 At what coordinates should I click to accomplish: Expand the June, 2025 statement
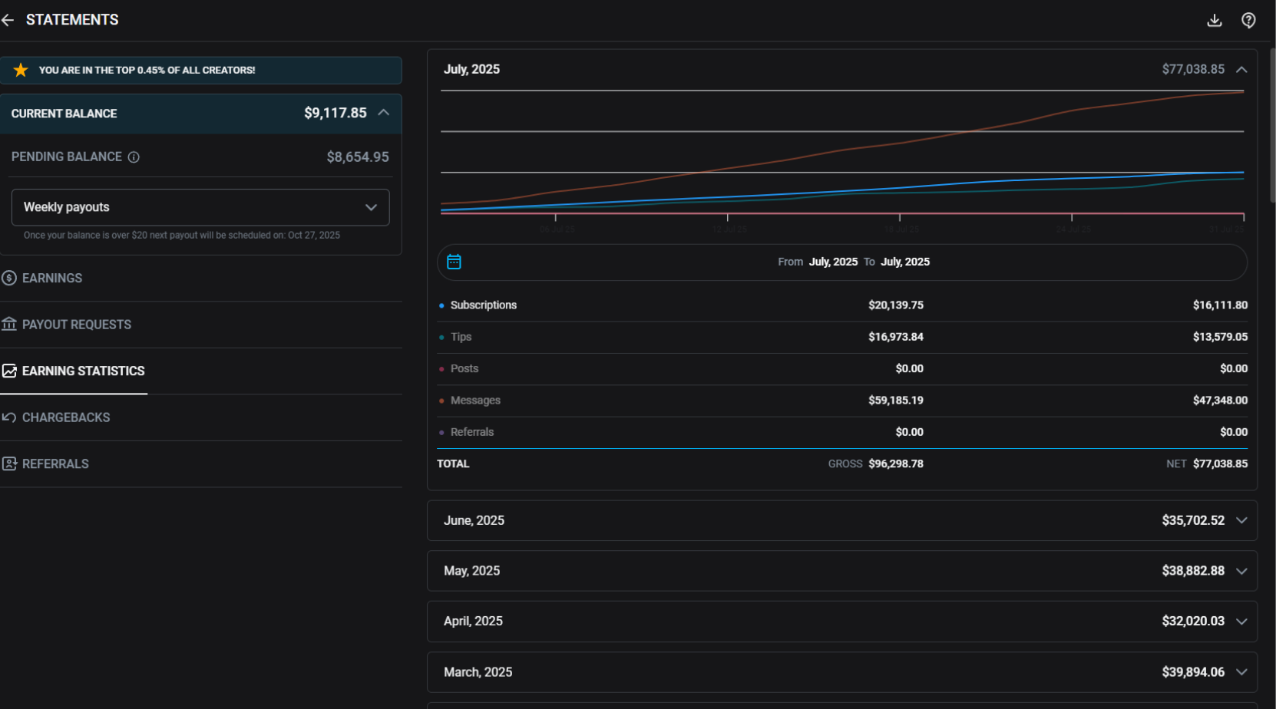tap(1242, 520)
